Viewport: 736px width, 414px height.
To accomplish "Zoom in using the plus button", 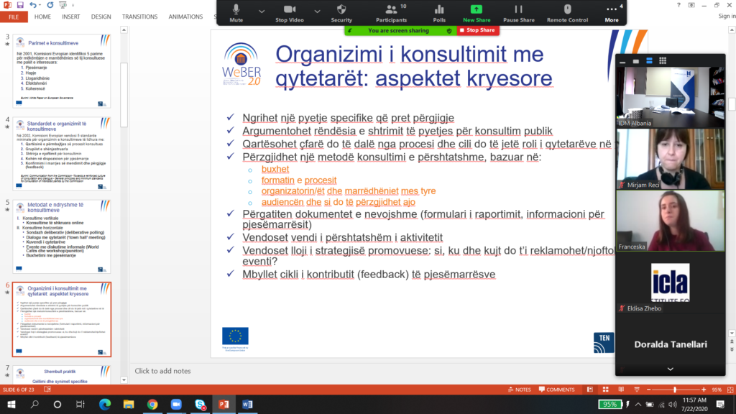I will pos(704,390).
